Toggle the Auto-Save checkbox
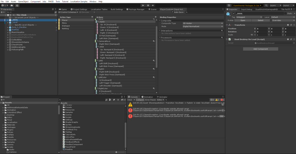The width and height of the screenshot is (296, 154). [x=173, y=12]
